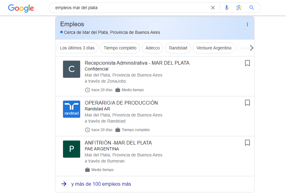Click 'a través de ZonaJobs' source text

pyautogui.click(x=105, y=81)
